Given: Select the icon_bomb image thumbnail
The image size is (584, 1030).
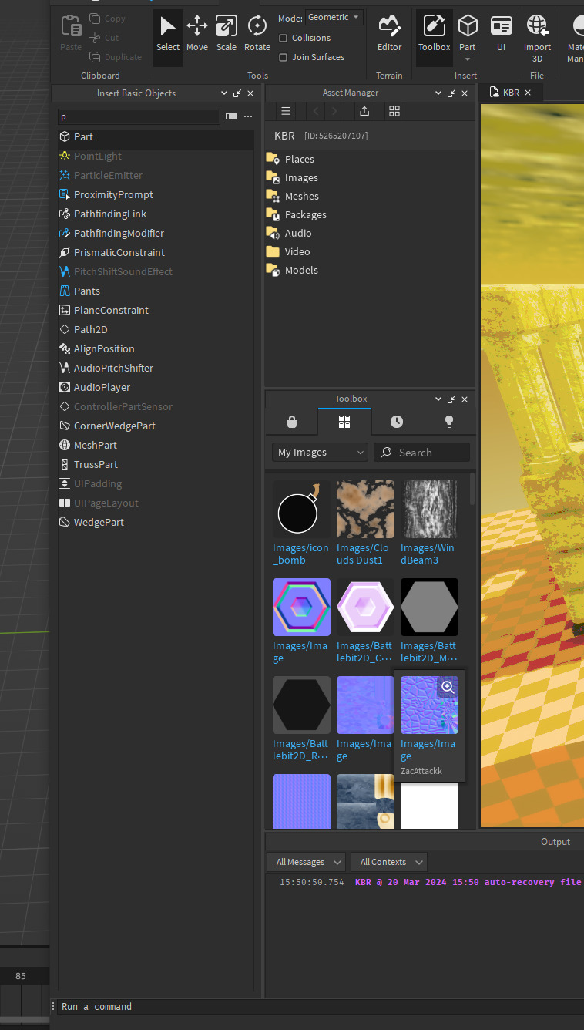Looking at the screenshot, I should click(301, 510).
